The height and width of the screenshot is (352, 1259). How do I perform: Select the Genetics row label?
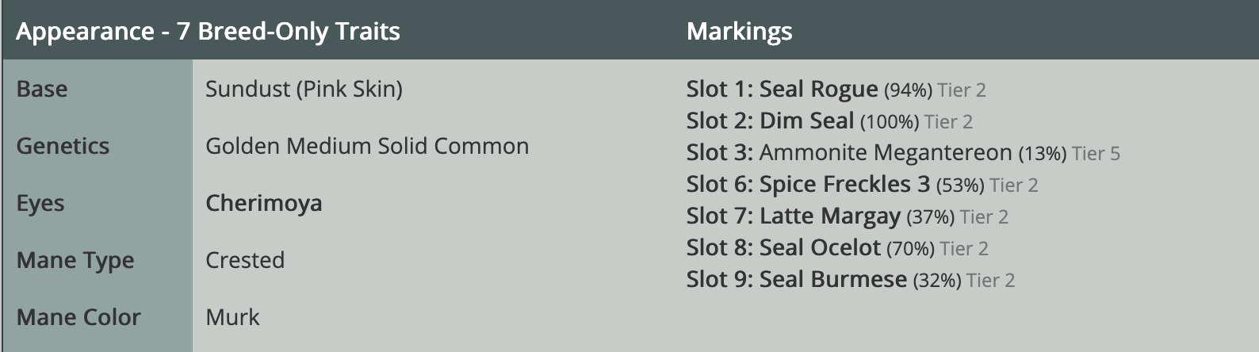point(63,146)
